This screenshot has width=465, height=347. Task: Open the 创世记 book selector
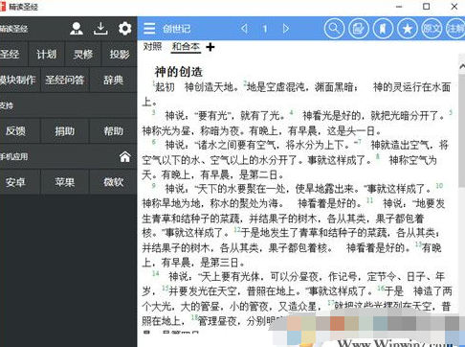(x=176, y=29)
